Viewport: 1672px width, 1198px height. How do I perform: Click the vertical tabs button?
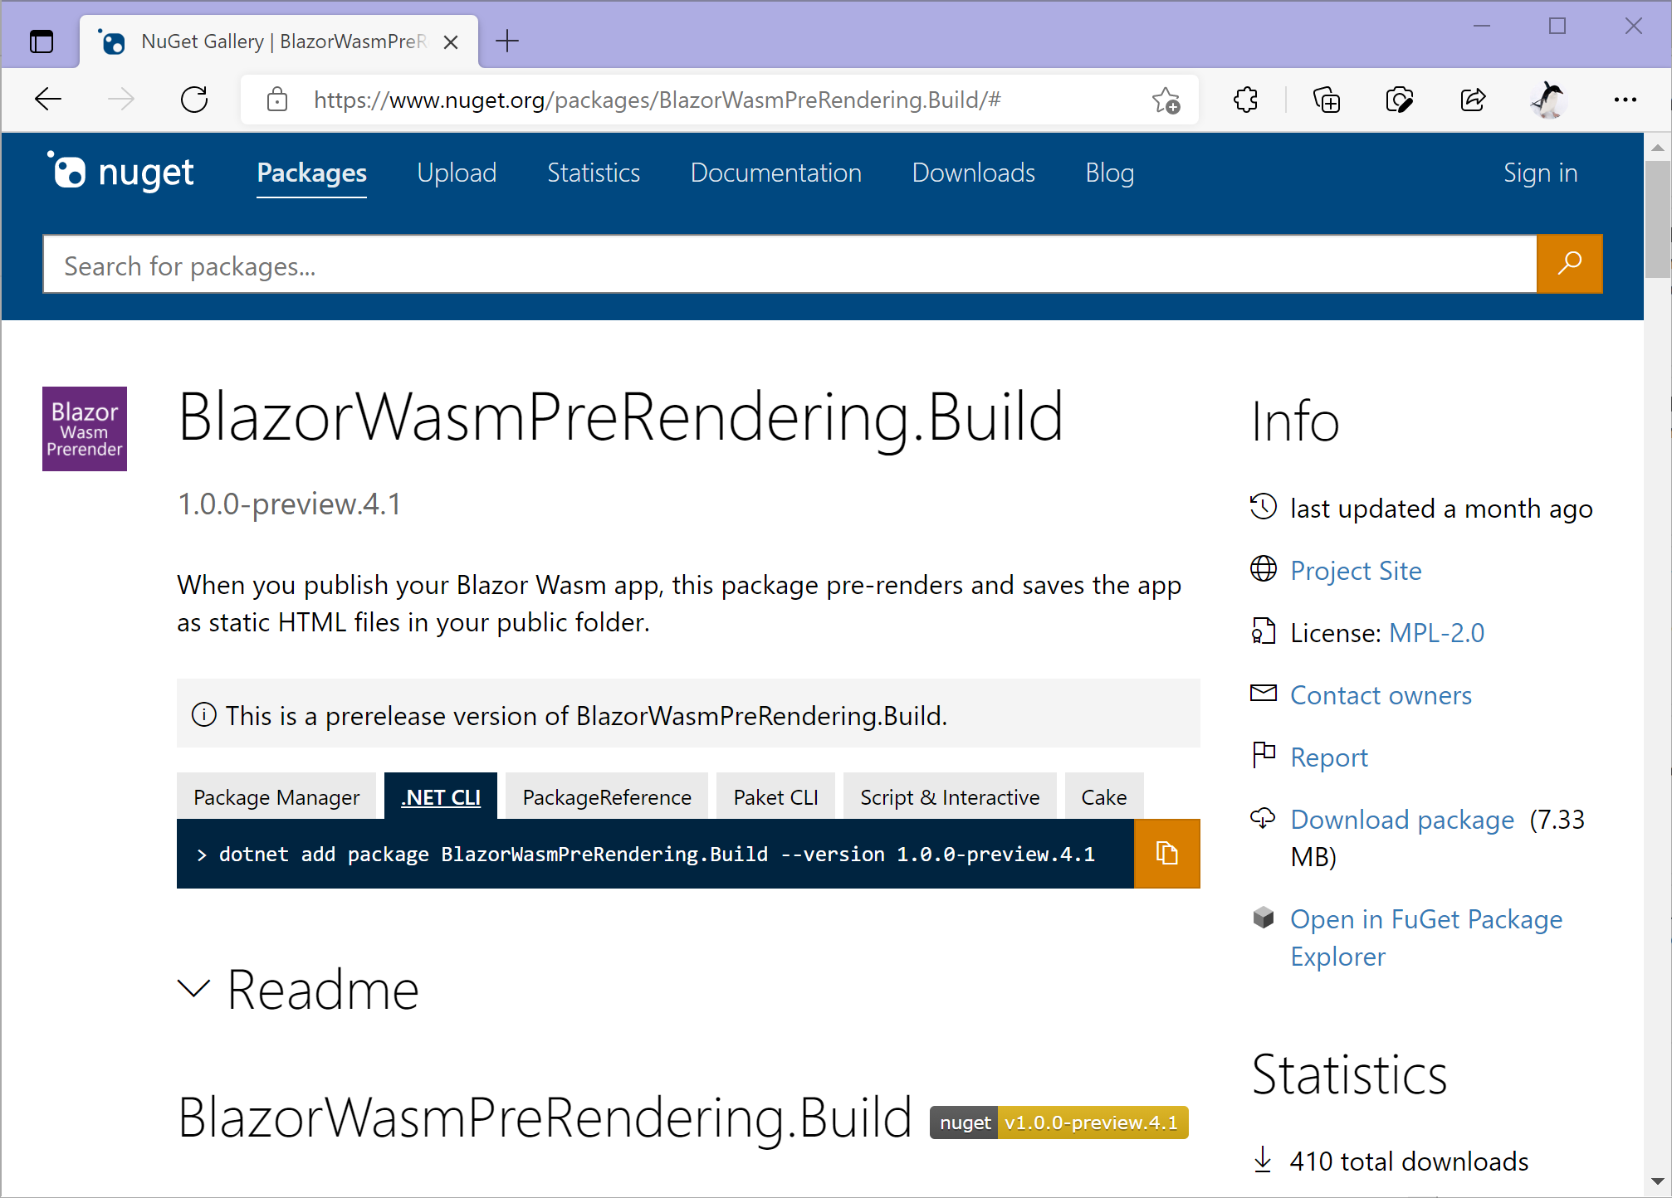pos(42,41)
